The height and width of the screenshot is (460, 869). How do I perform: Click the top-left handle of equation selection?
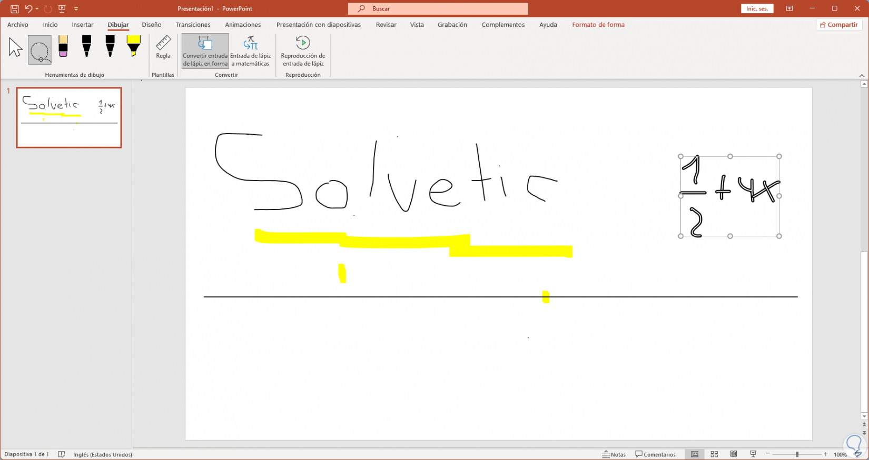click(x=680, y=156)
